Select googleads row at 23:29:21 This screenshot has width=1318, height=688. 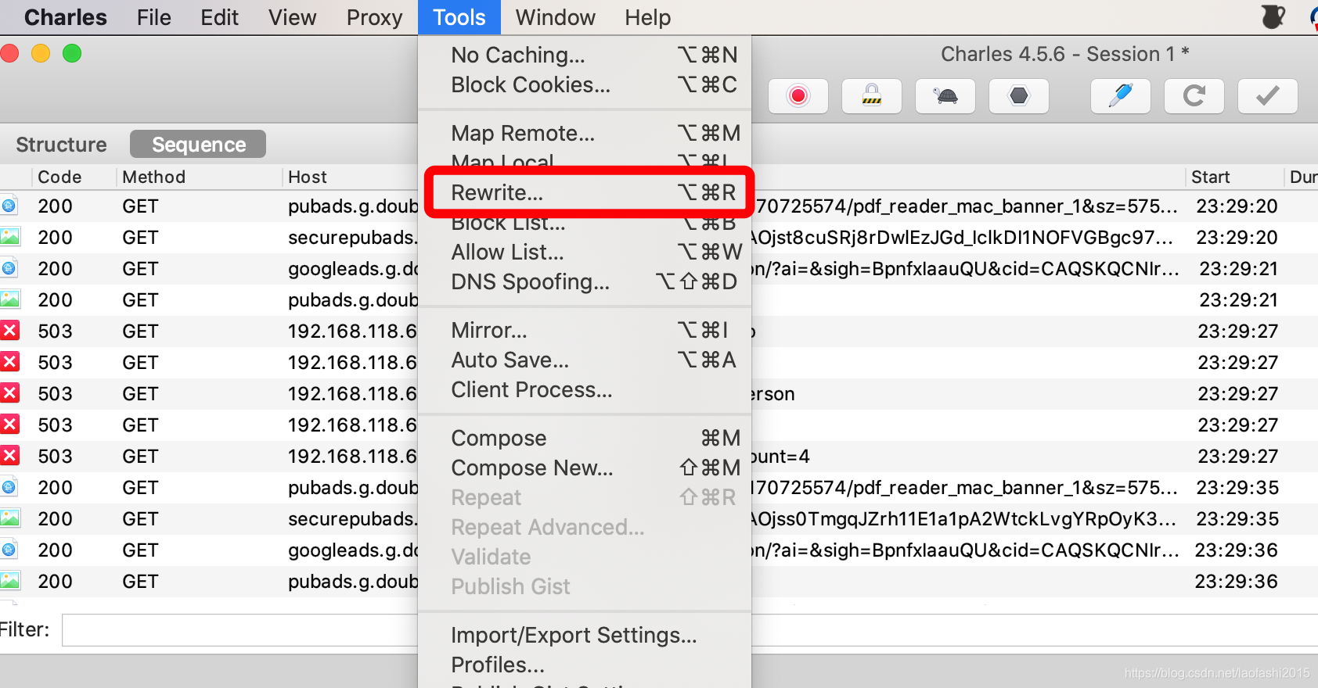[659, 269]
